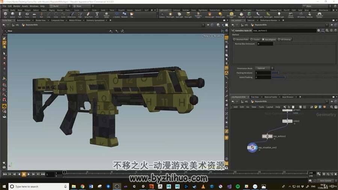
Task: Click the Windows search box
Action: tap(39, 186)
